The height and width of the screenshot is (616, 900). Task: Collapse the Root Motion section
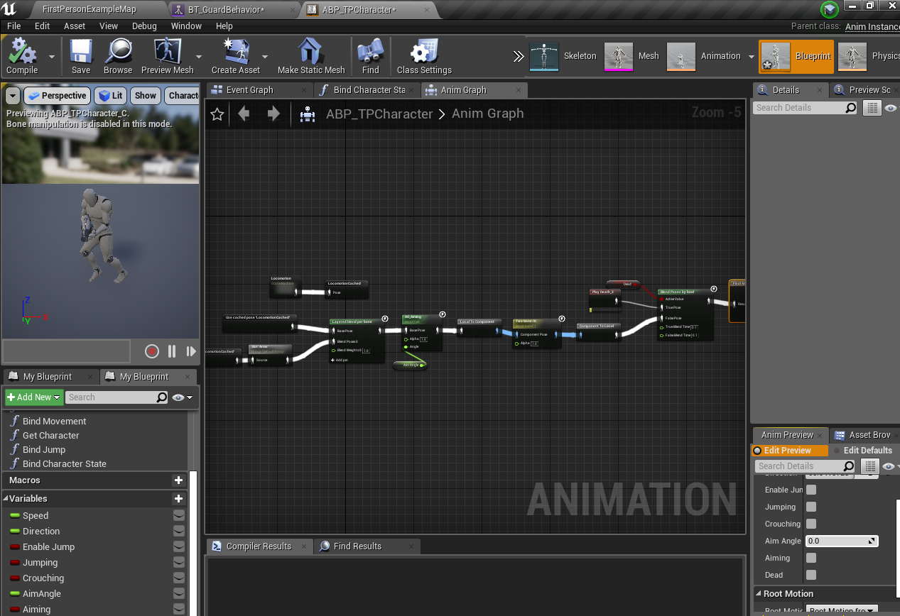coord(758,594)
